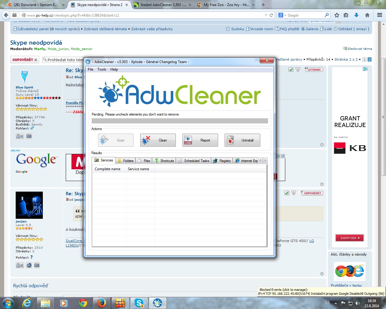Open Skype from the taskbar
Screen dimensions: 386x309
[139, 303]
